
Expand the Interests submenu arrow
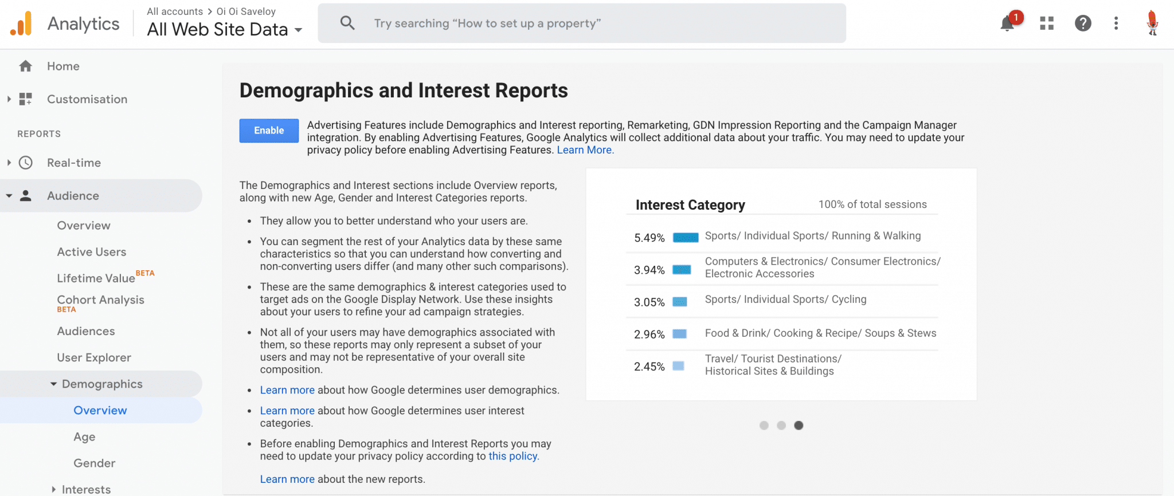(53, 489)
